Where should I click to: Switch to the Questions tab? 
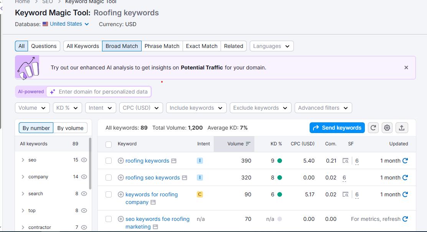click(44, 46)
